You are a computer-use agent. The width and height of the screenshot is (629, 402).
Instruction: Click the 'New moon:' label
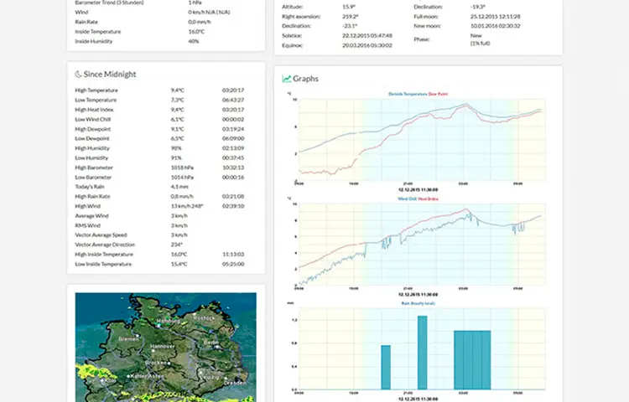tap(427, 26)
